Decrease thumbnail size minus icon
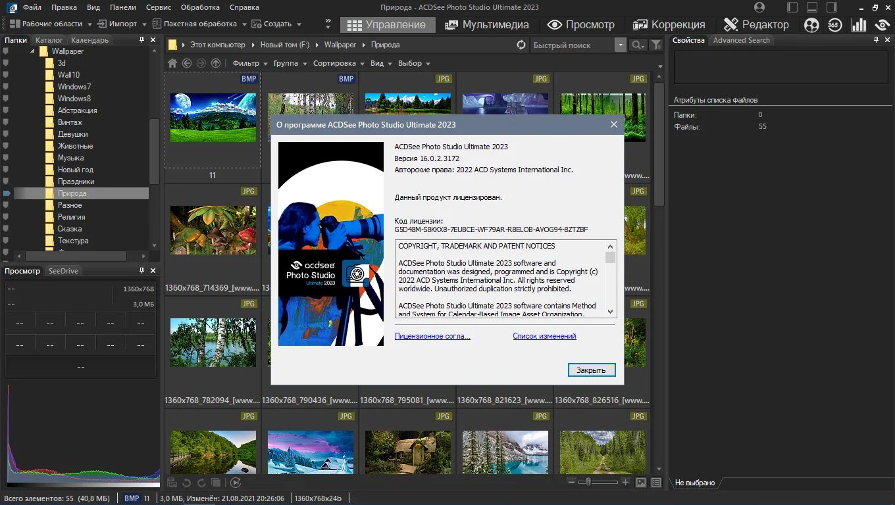Viewport: 895px width, 505px height. (572, 482)
